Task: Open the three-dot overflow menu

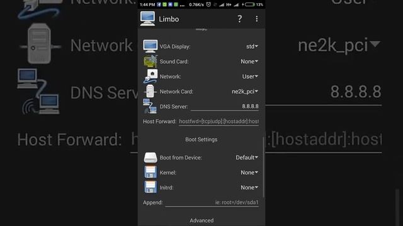Action: click(x=256, y=19)
